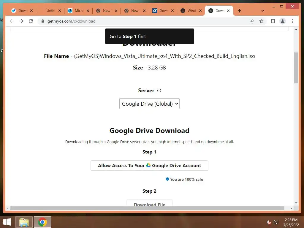
Task: Click the horizontal scrollbar thumb
Action: tap(147, 208)
